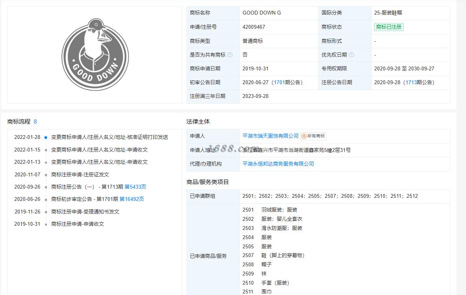The image size is (466, 295).
Task: Click help icon beside 优先权日期
Action: click(352, 55)
